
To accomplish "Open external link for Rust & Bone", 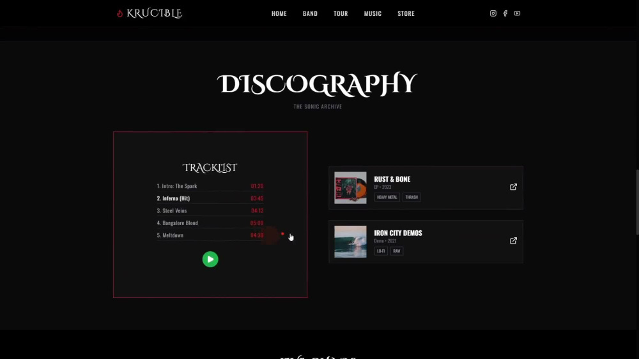I will pos(514,187).
